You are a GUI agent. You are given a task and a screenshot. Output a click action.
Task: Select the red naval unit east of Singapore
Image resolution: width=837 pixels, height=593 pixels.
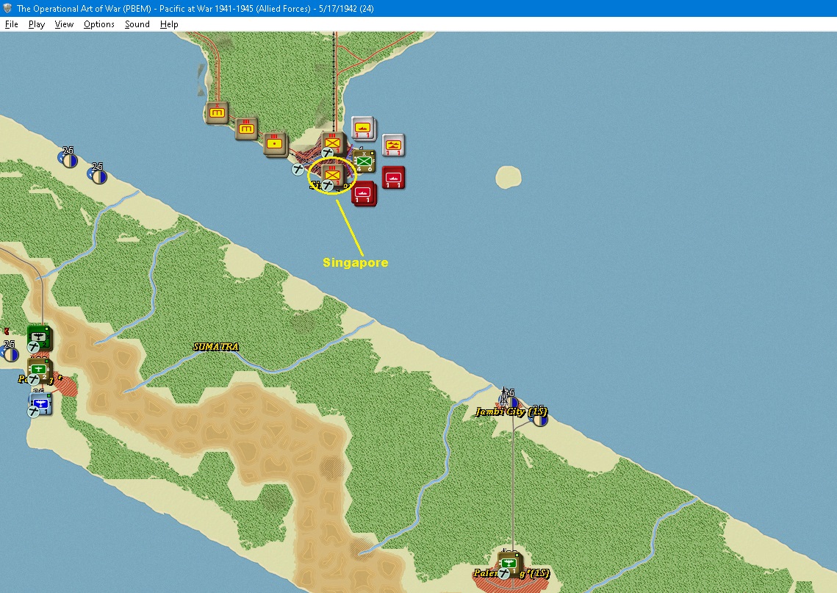point(393,178)
